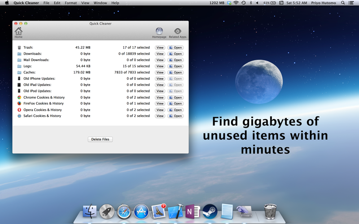The image size is (359, 224).
Task: Click Open for the Caches row
Action: [x=175, y=72]
